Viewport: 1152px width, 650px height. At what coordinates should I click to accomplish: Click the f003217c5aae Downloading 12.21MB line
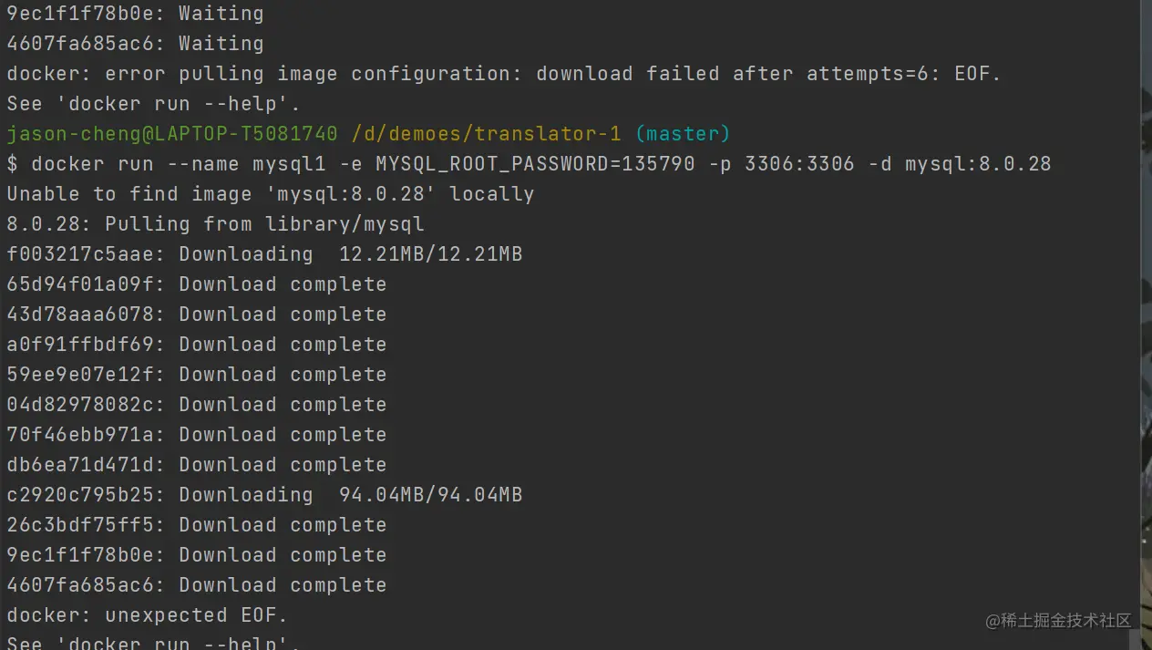coord(264,254)
